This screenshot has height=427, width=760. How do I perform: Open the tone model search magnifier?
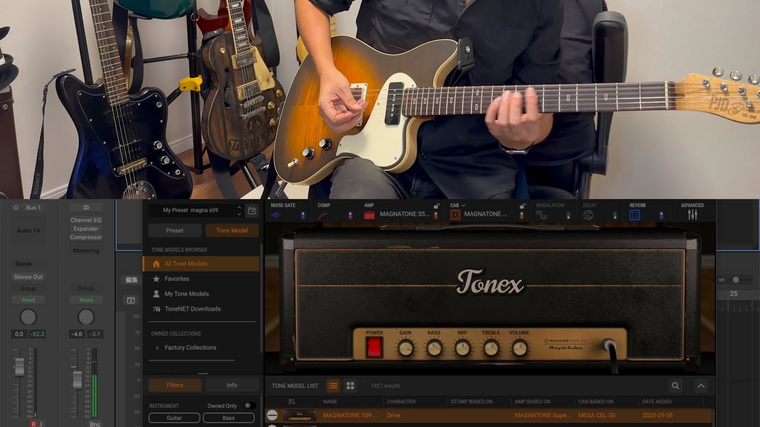[675, 386]
